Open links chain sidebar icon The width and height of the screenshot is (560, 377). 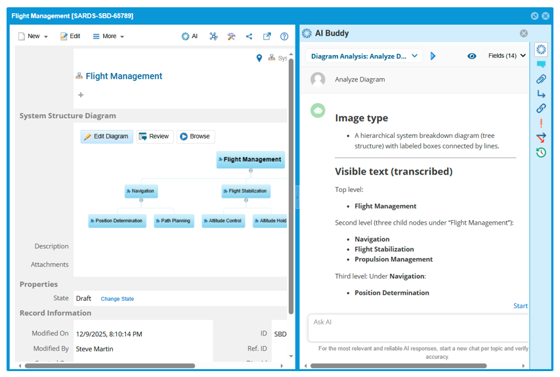pos(541,108)
